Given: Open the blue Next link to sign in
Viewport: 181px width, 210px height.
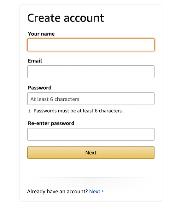Looking at the screenshot, I should [95, 191].
